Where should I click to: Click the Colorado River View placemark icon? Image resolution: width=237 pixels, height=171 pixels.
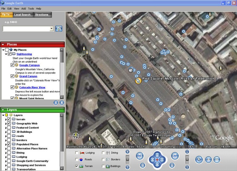(x=17, y=87)
